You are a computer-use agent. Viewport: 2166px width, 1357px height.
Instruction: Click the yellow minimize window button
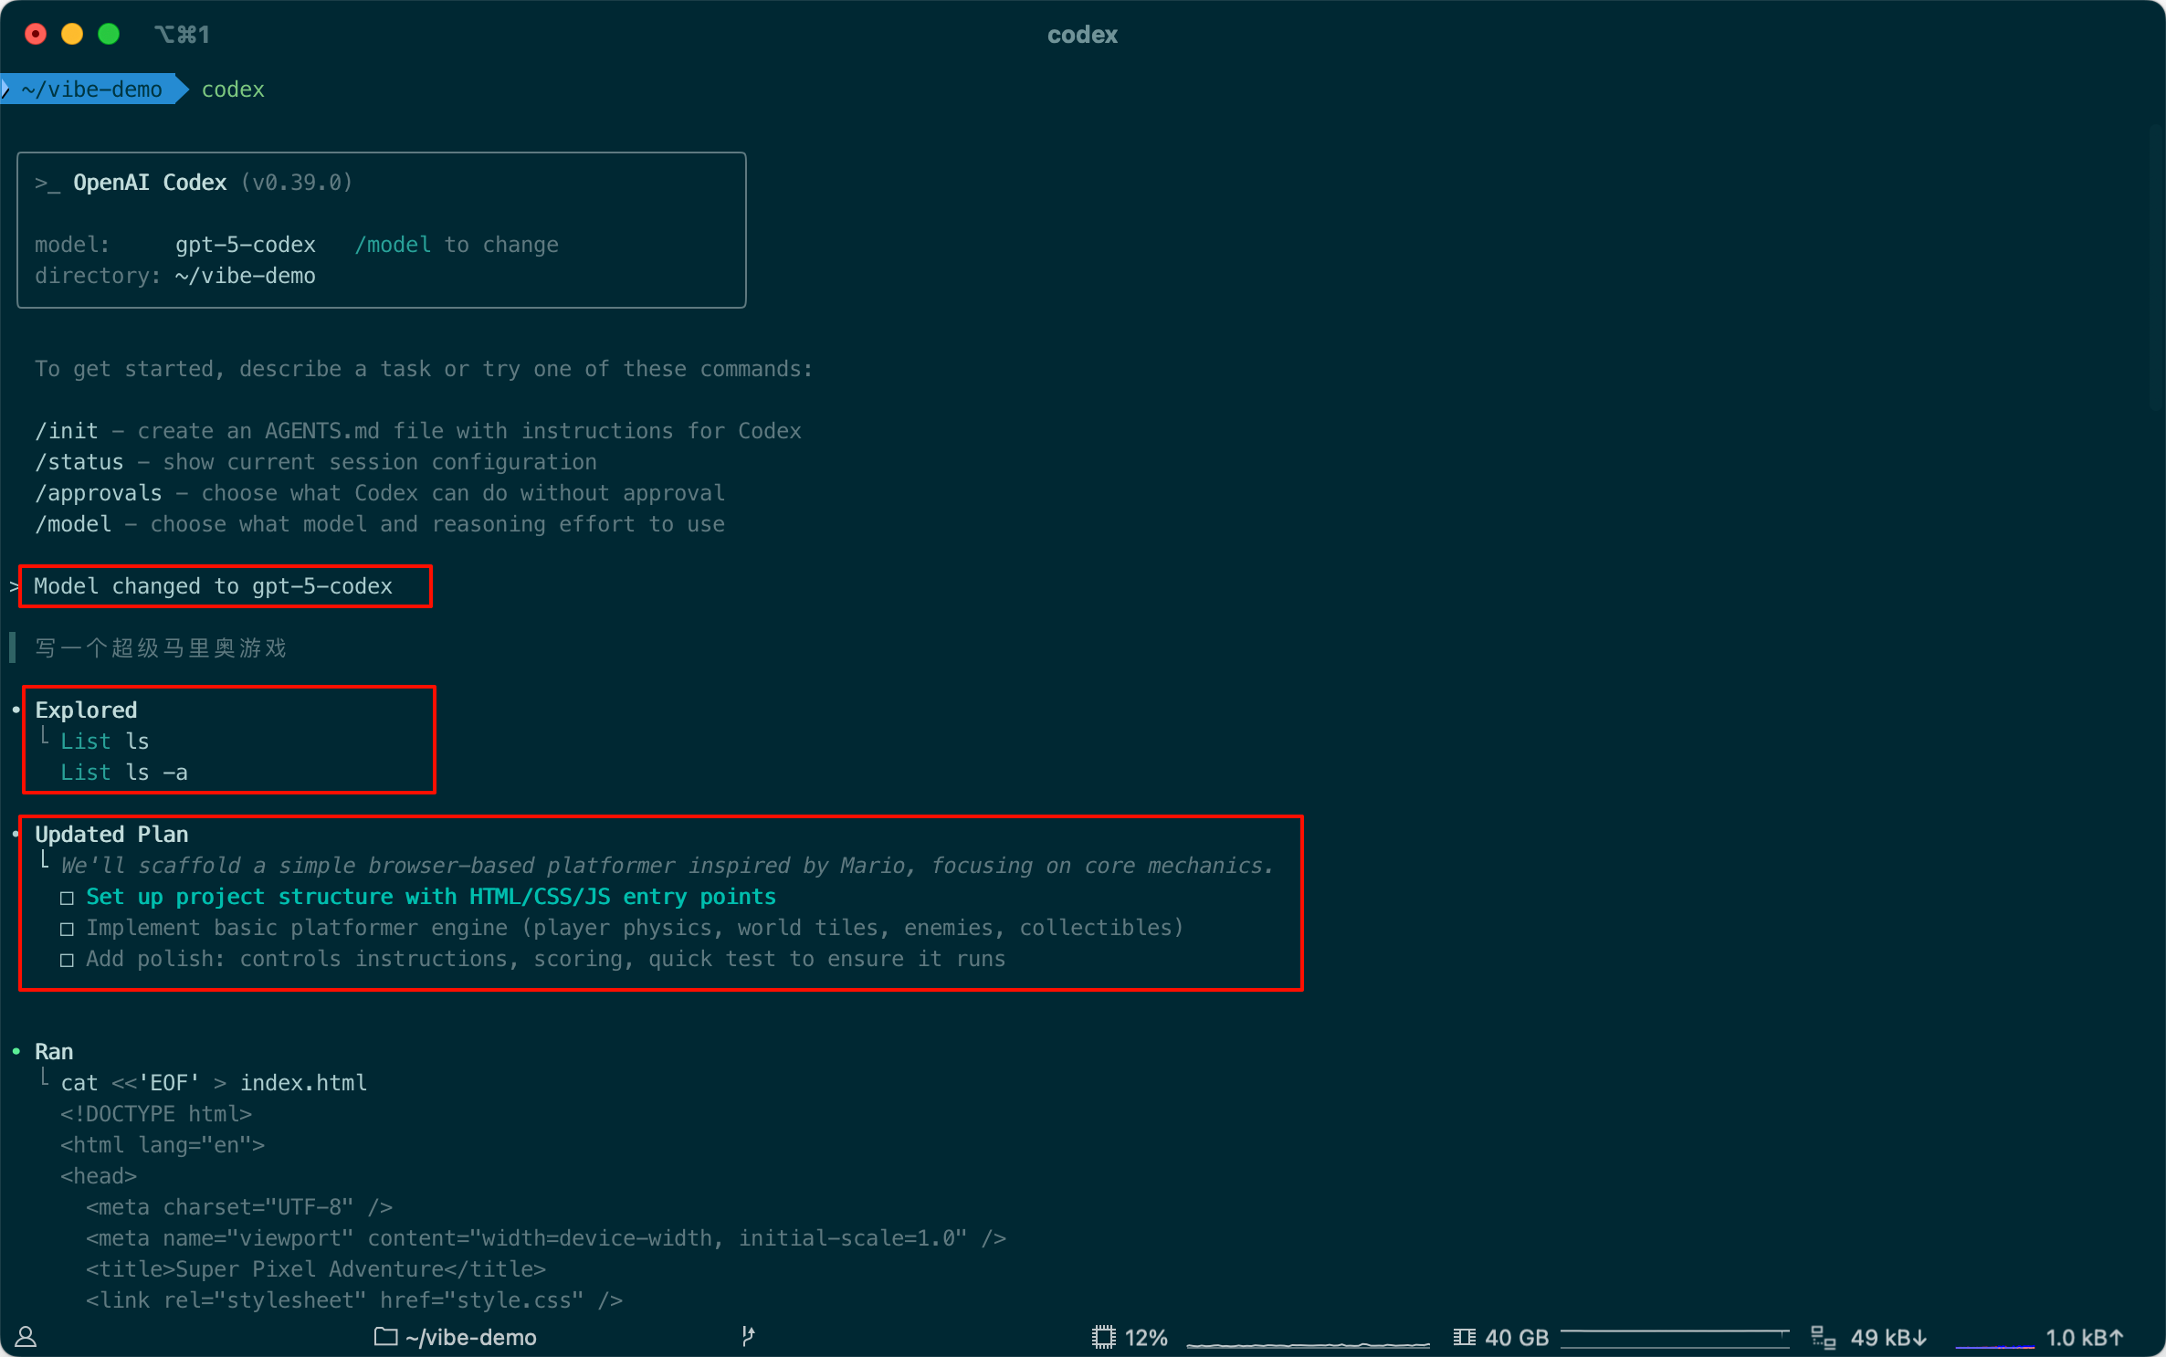pyautogui.click(x=72, y=35)
